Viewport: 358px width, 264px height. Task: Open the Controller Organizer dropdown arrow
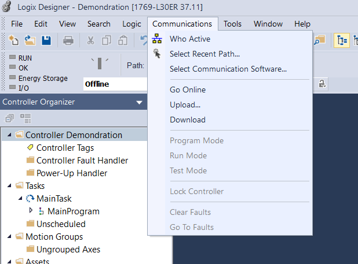(139, 102)
